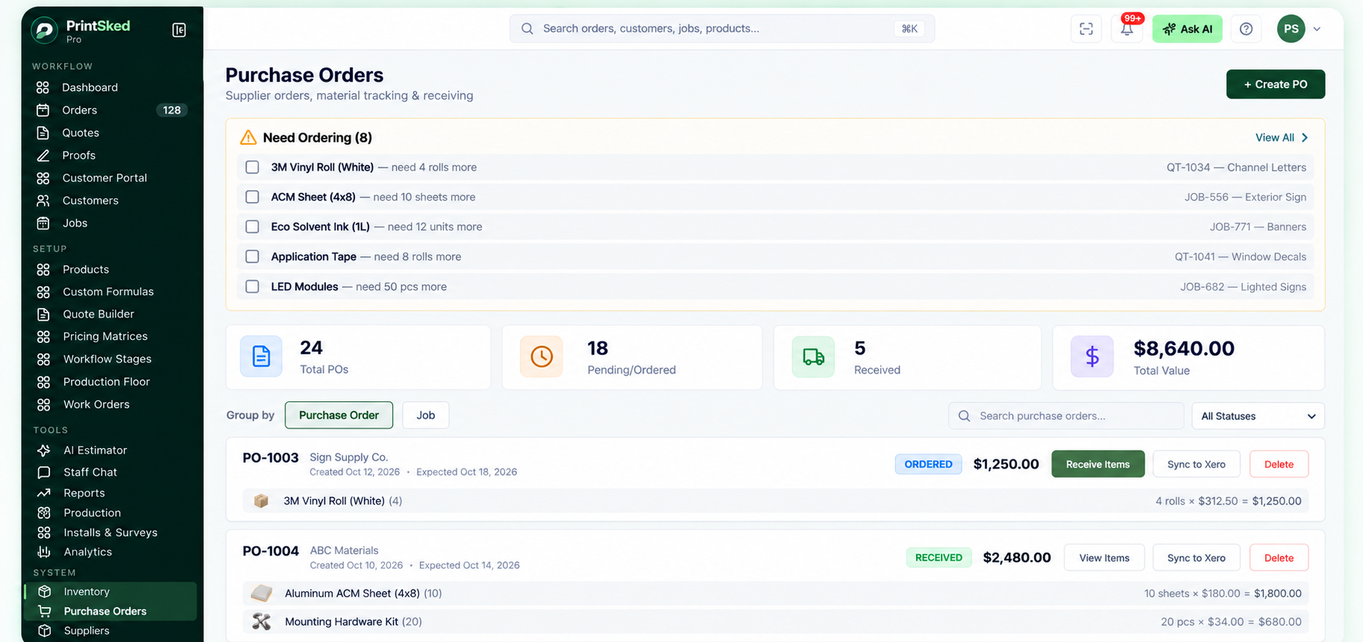The image size is (1363, 642).
Task: Check the LED Modules checkbox
Action: [252, 286]
